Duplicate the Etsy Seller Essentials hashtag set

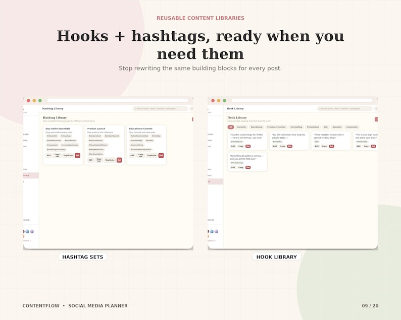click(68, 155)
